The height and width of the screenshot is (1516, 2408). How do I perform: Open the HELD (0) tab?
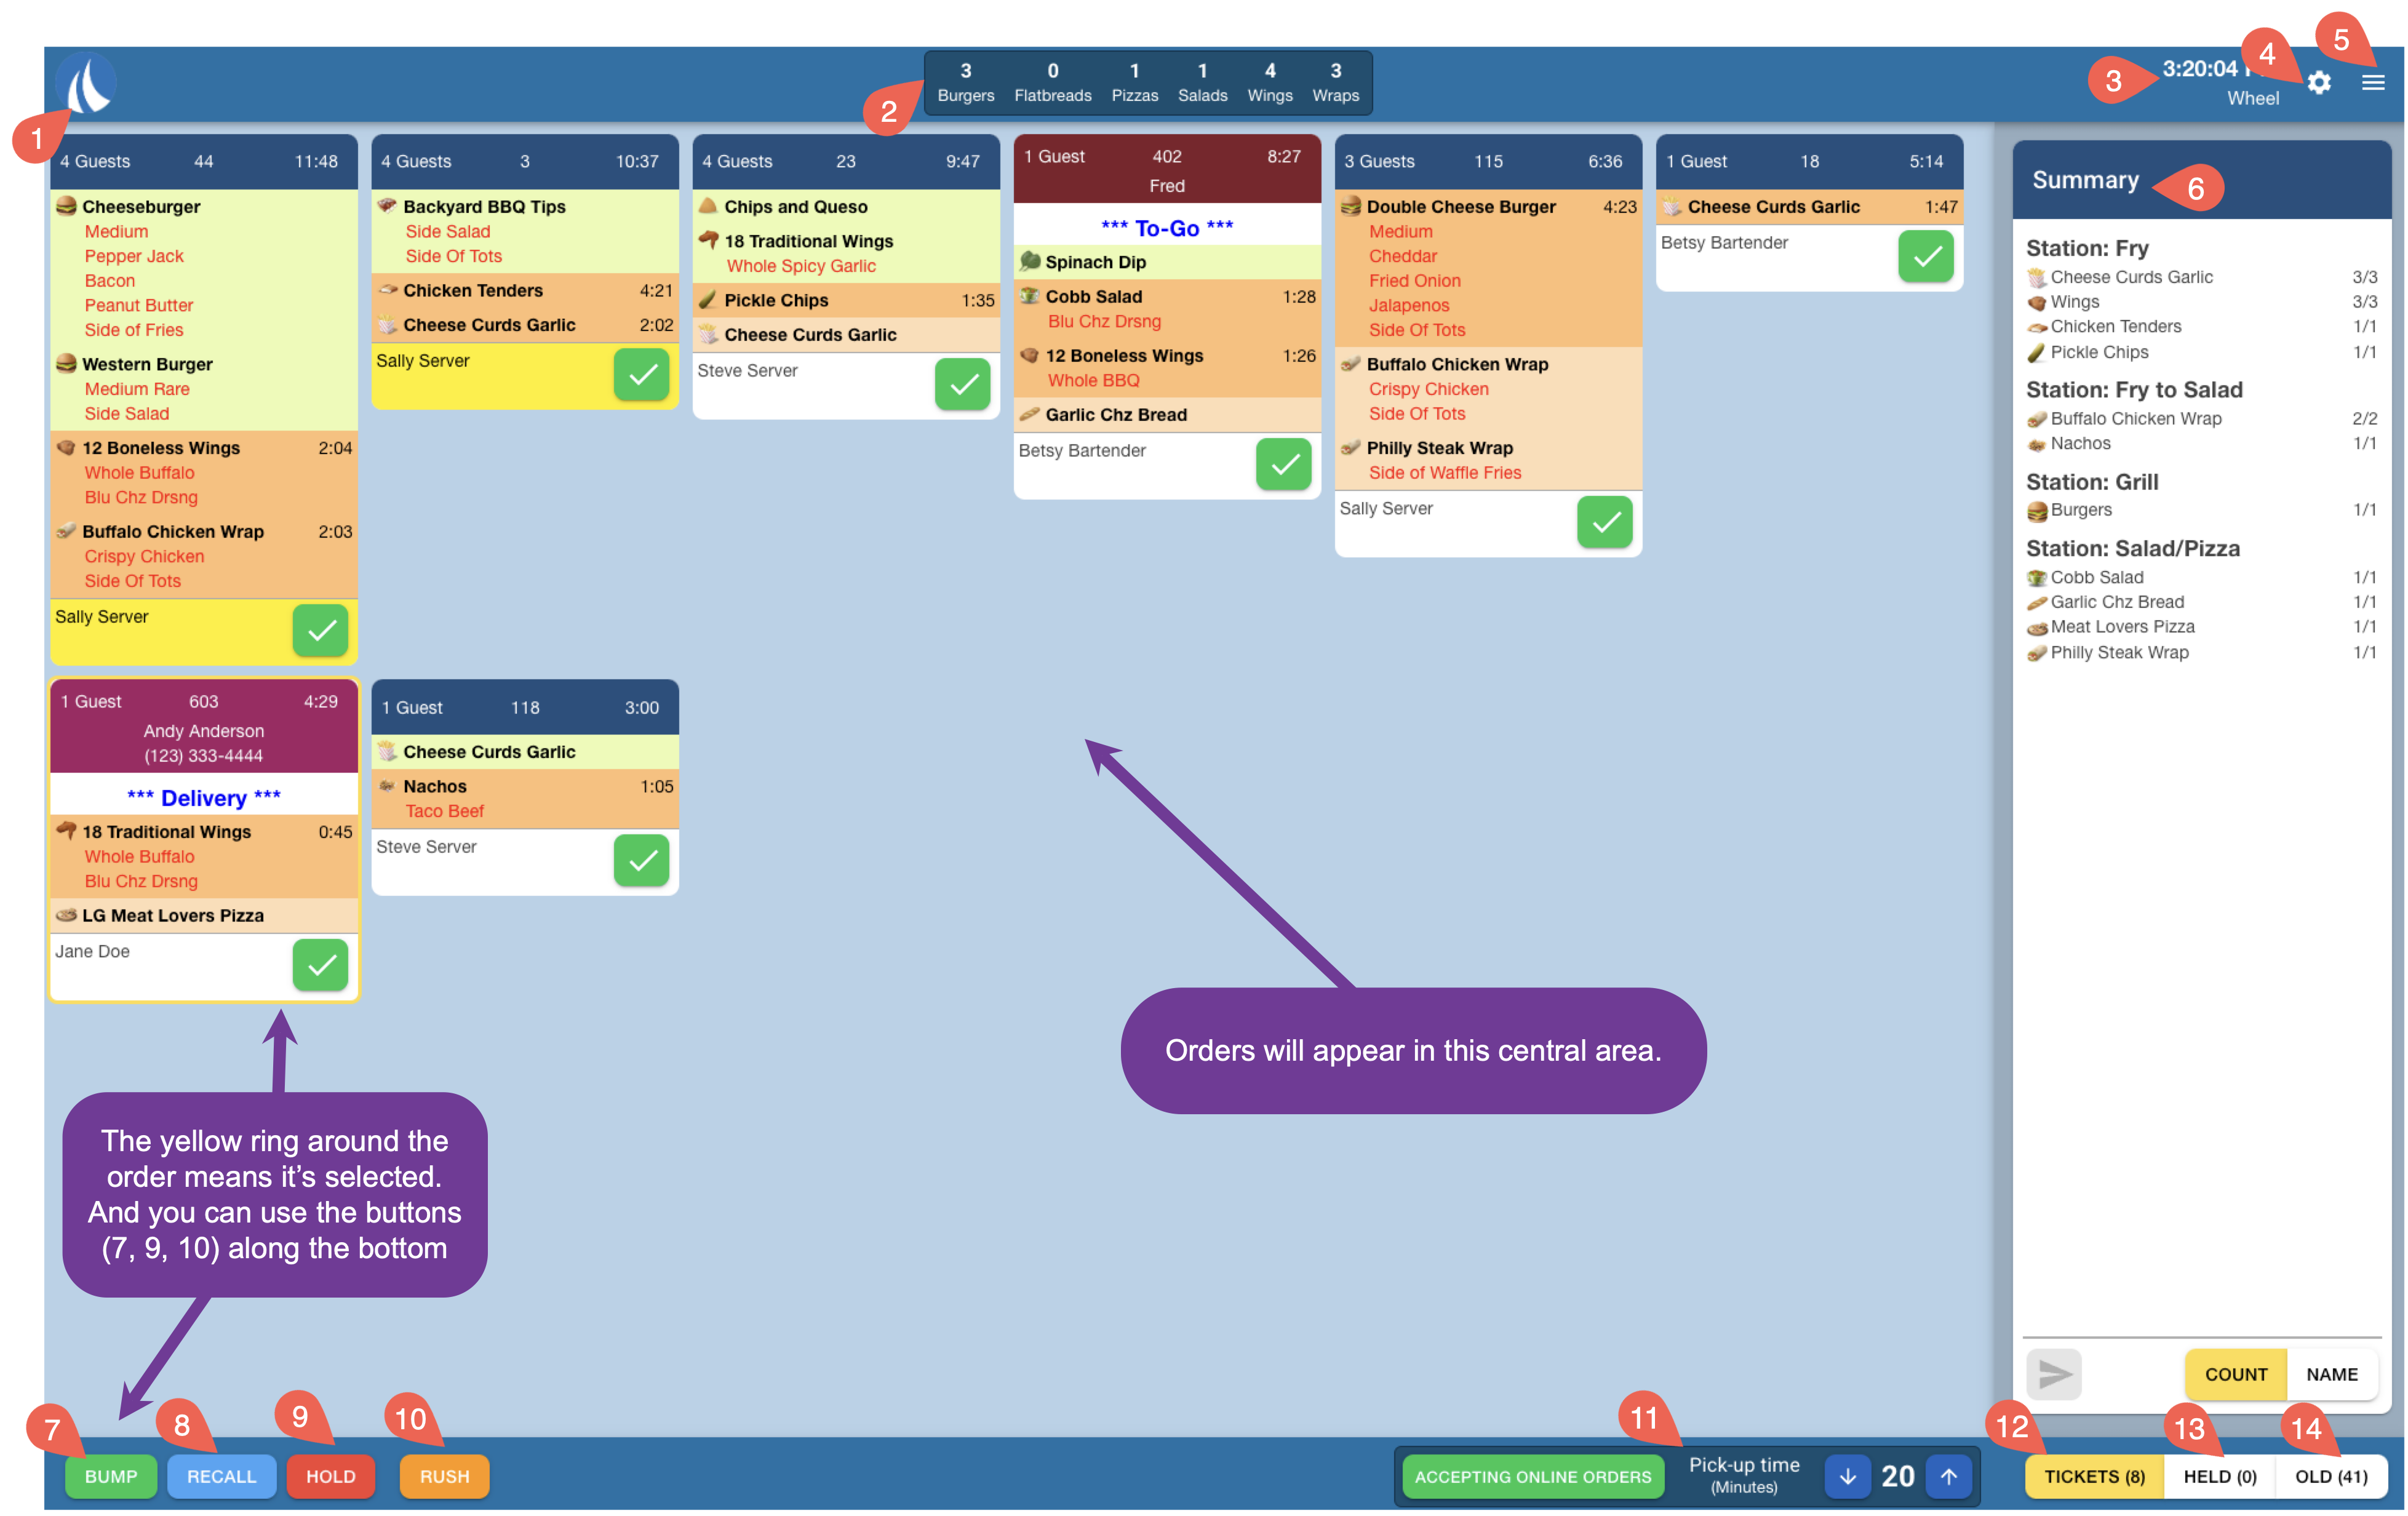coord(2219,1476)
